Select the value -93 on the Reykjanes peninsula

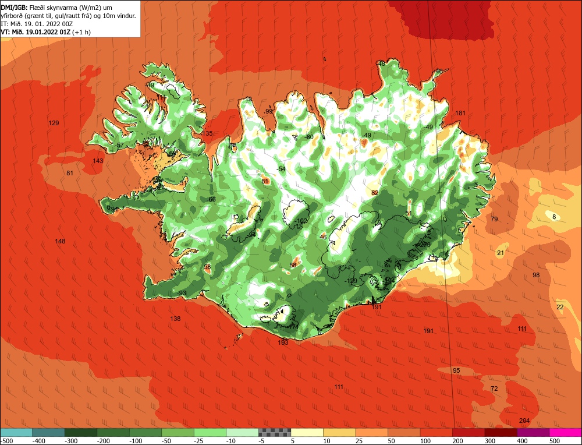[x=181, y=293]
